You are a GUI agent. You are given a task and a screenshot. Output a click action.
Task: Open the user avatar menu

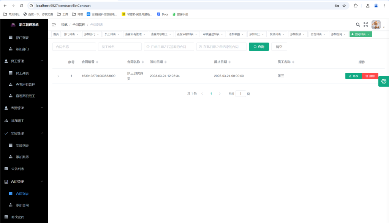(x=376, y=25)
